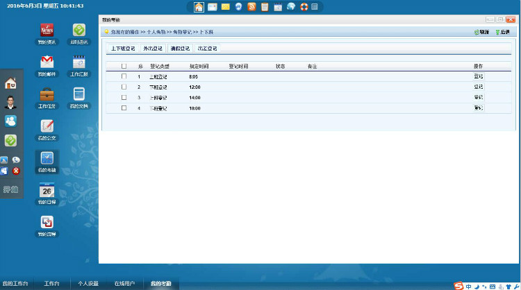The width and height of the screenshot is (521, 290).
Task: Click the lifebuoy help icon in the top toolbar
Action: click(304, 7)
